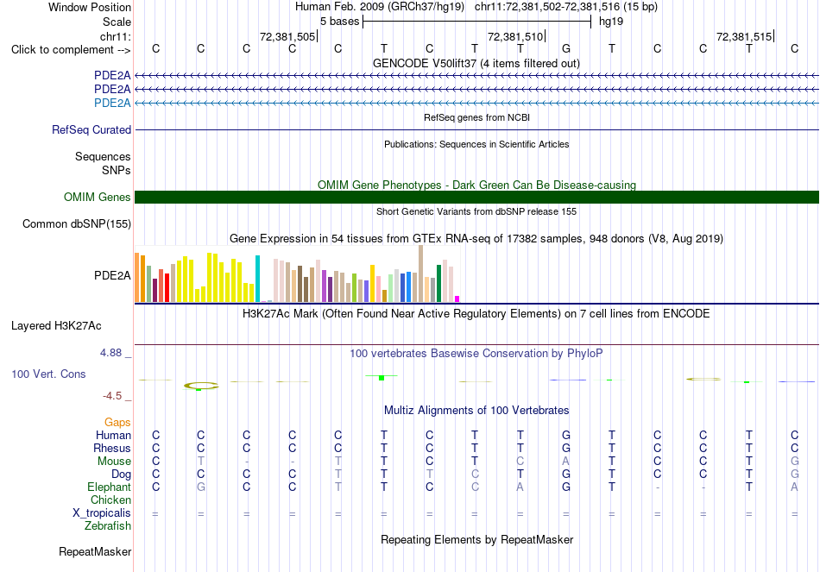This screenshot has width=820, height=572.
Task: Click the -4.5 PhyloP lower value
Action: click(112, 396)
